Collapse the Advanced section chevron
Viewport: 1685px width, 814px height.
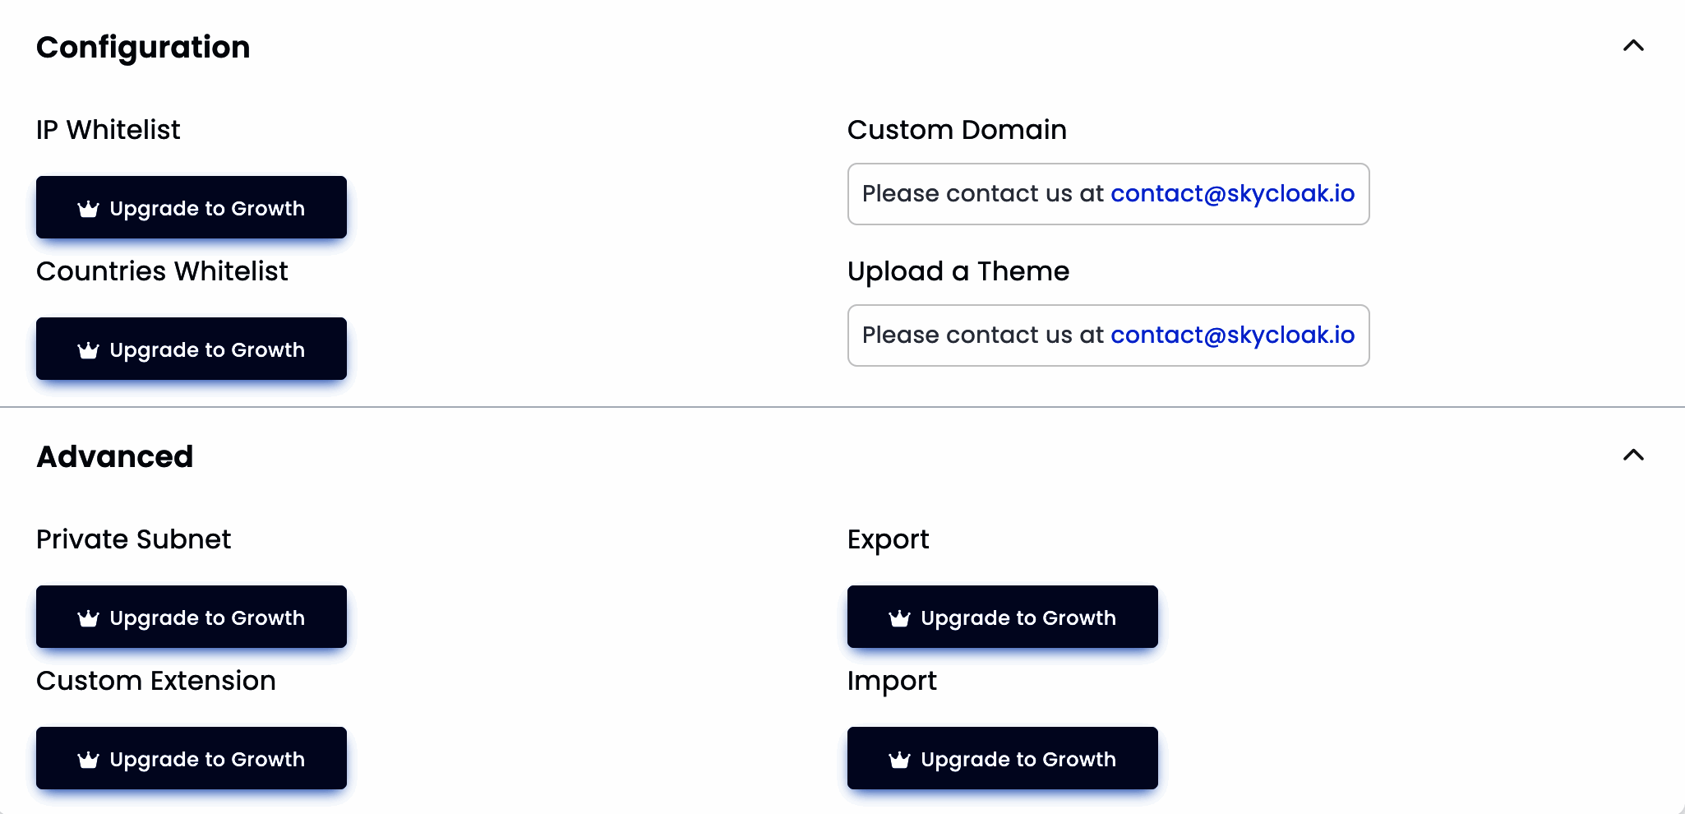1633,456
